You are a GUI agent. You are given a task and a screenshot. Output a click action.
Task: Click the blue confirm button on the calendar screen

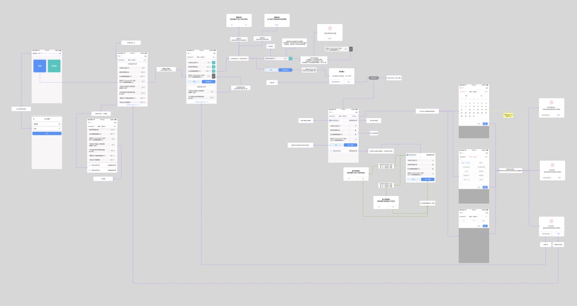click(485, 123)
